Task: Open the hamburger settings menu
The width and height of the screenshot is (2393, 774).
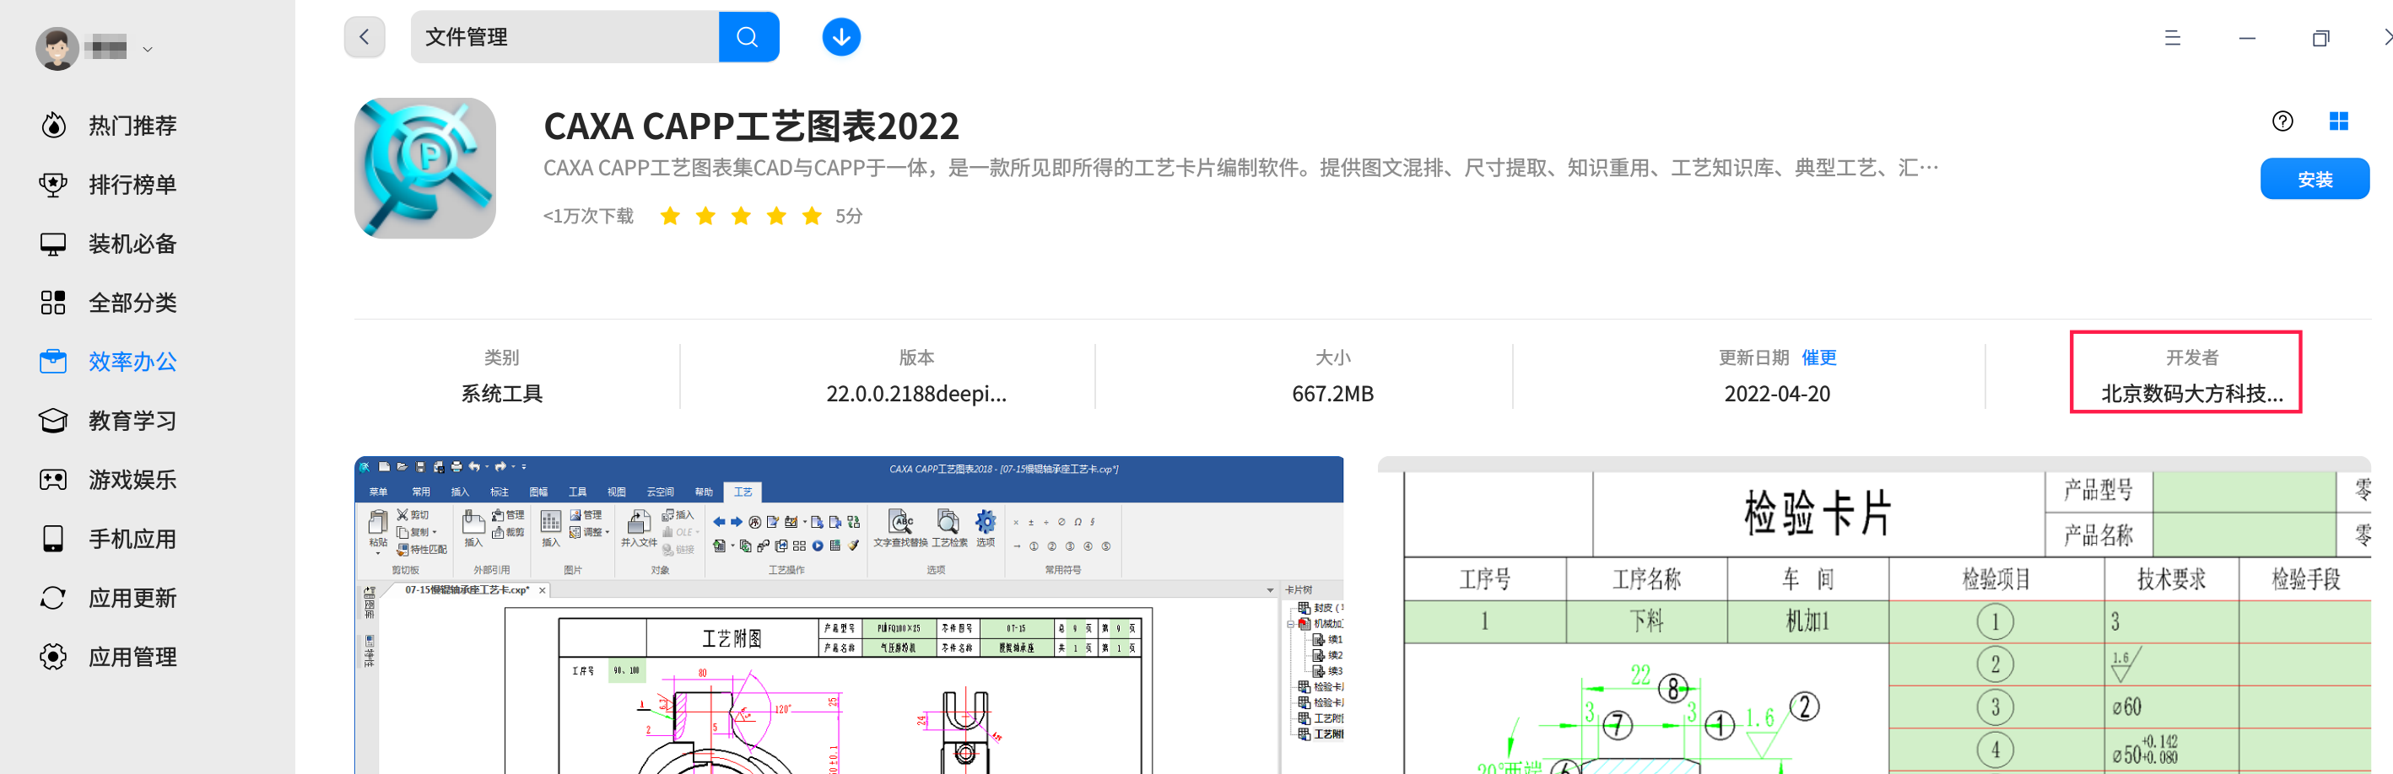Action: (x=2172, y=38)
